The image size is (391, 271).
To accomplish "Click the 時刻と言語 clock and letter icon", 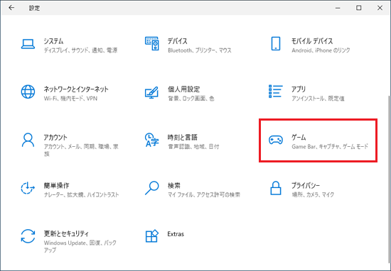I will click(152, 140).
